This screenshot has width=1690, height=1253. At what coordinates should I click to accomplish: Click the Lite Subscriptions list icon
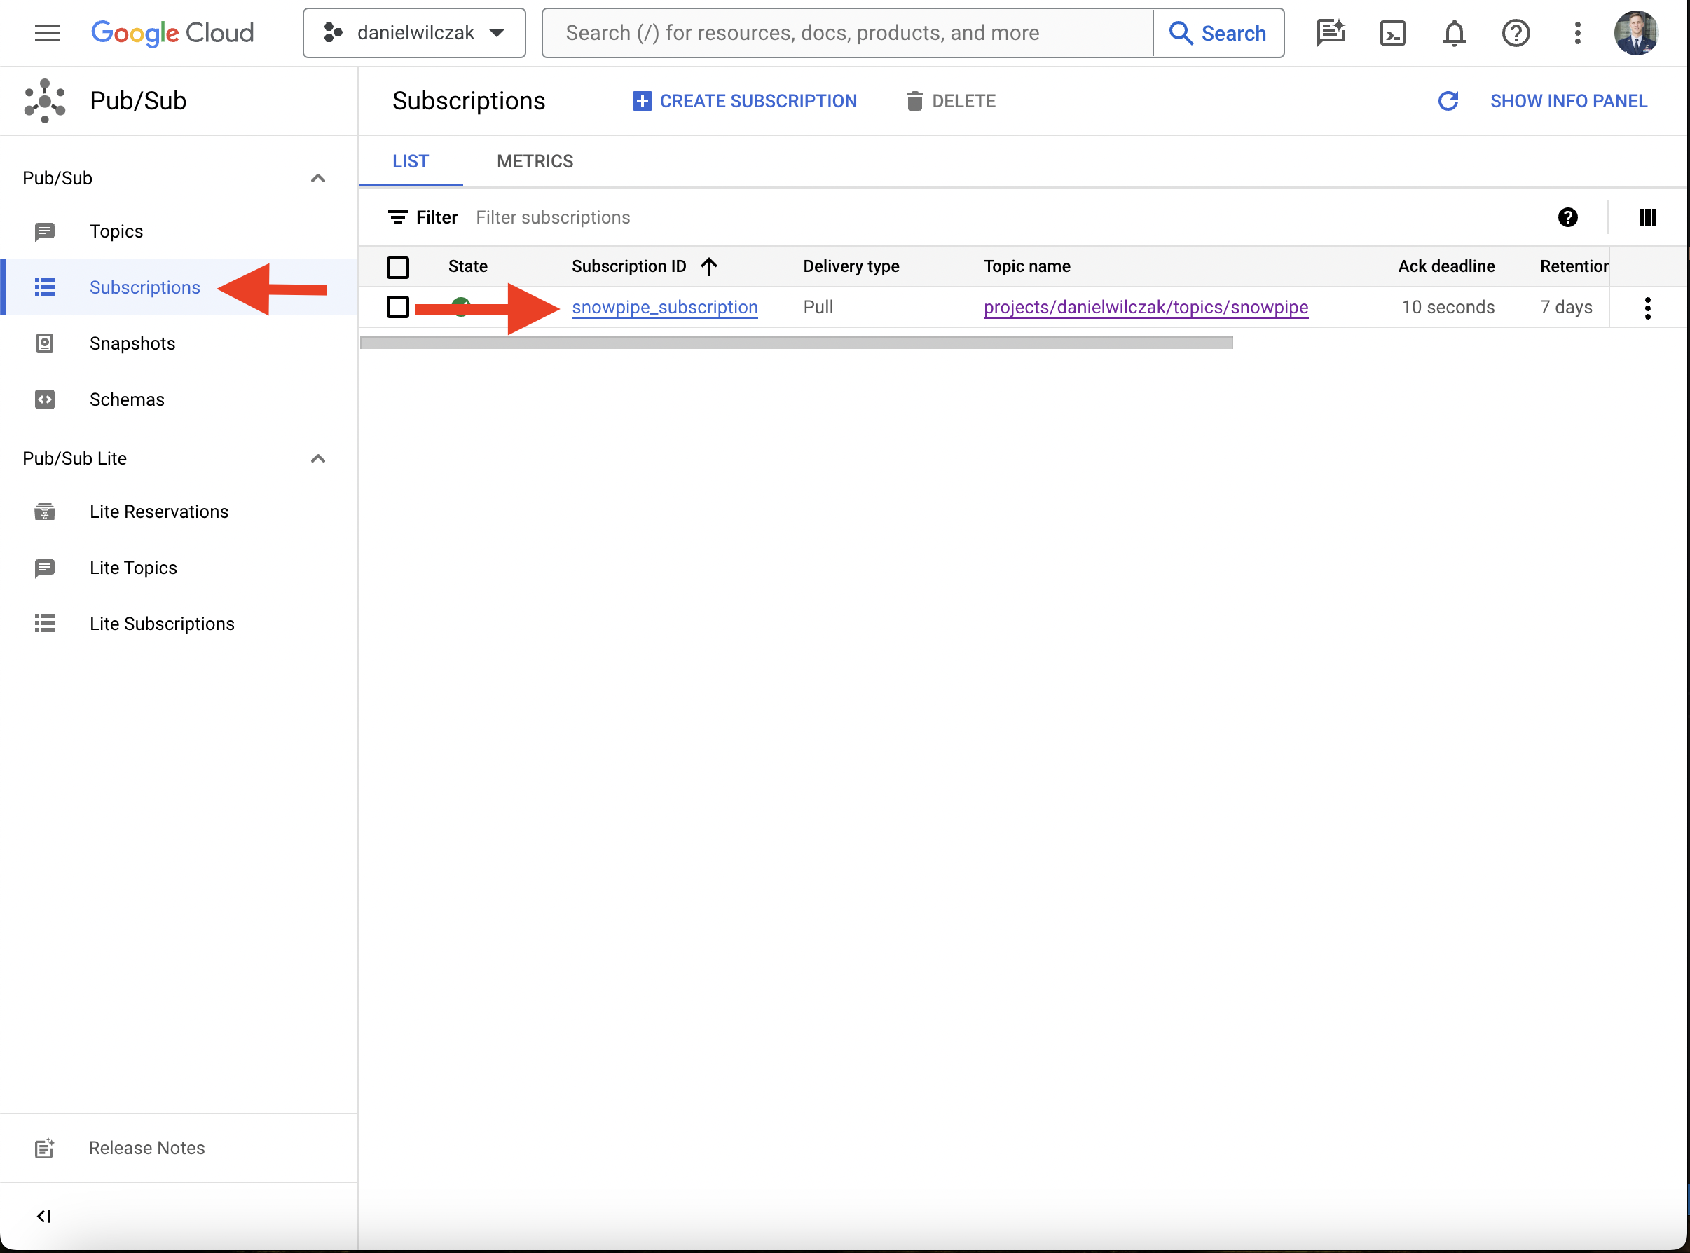(45, 624)
